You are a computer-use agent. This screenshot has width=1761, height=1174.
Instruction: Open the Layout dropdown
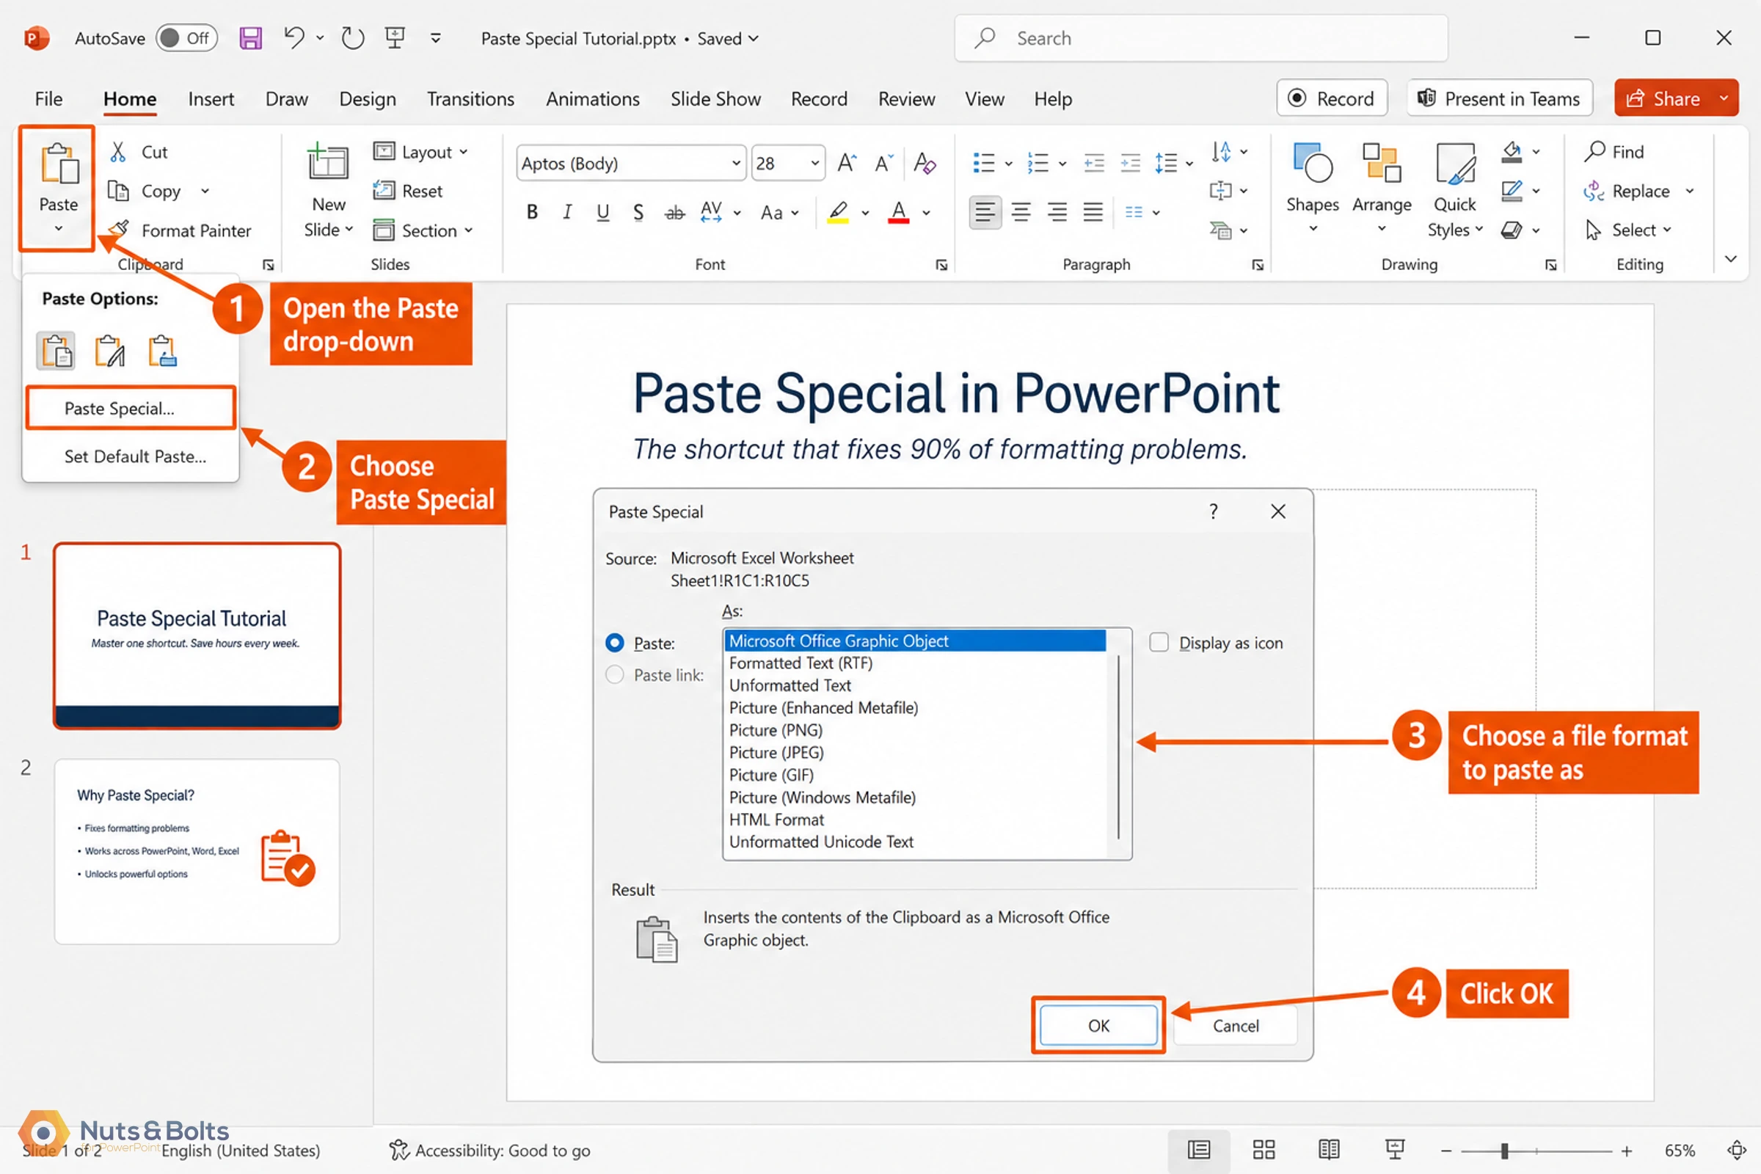[x=420, y=152]
